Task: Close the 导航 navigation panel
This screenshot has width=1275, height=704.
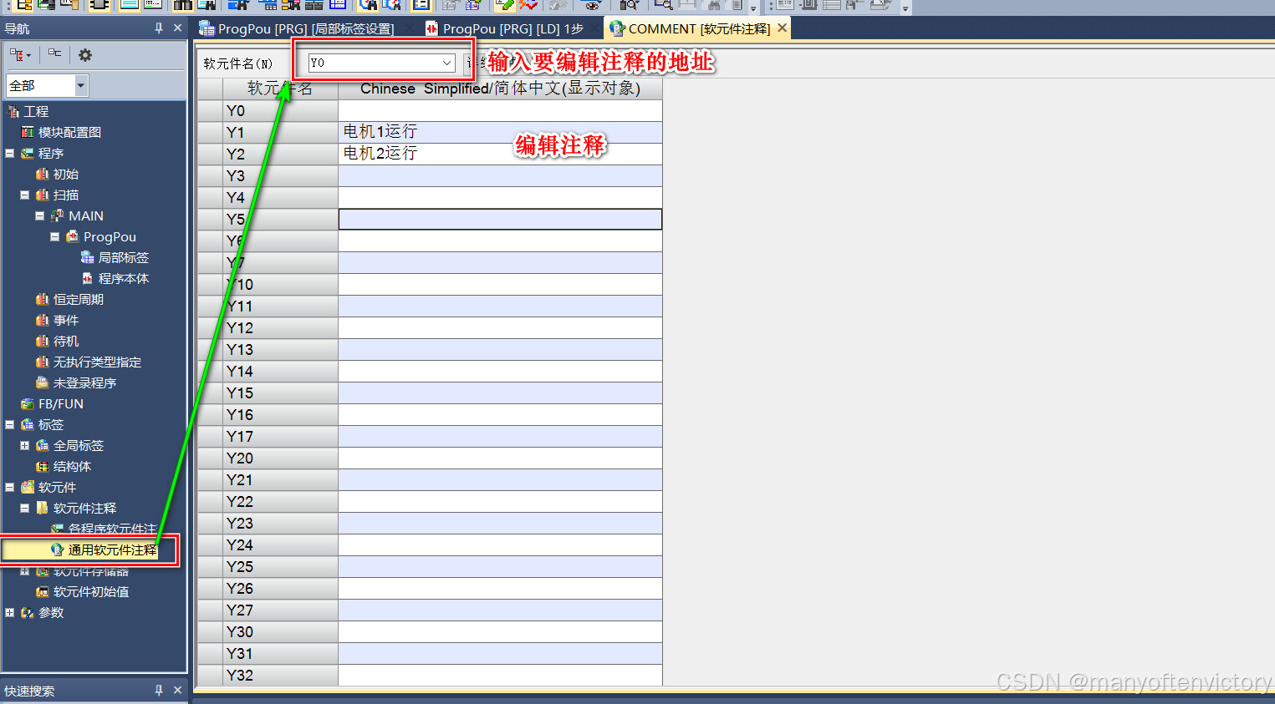Action: (177, 28)
